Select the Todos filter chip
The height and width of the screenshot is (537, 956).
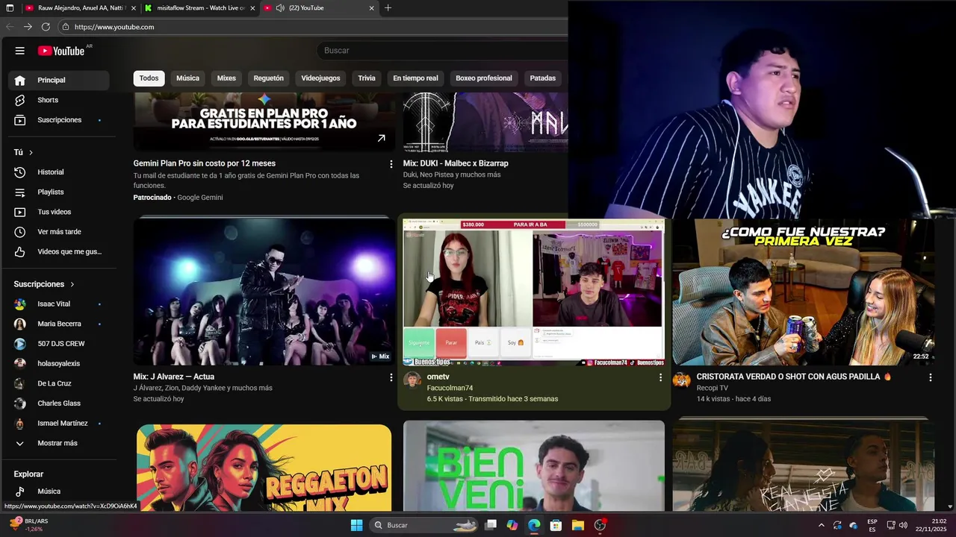tap(149, 78)
